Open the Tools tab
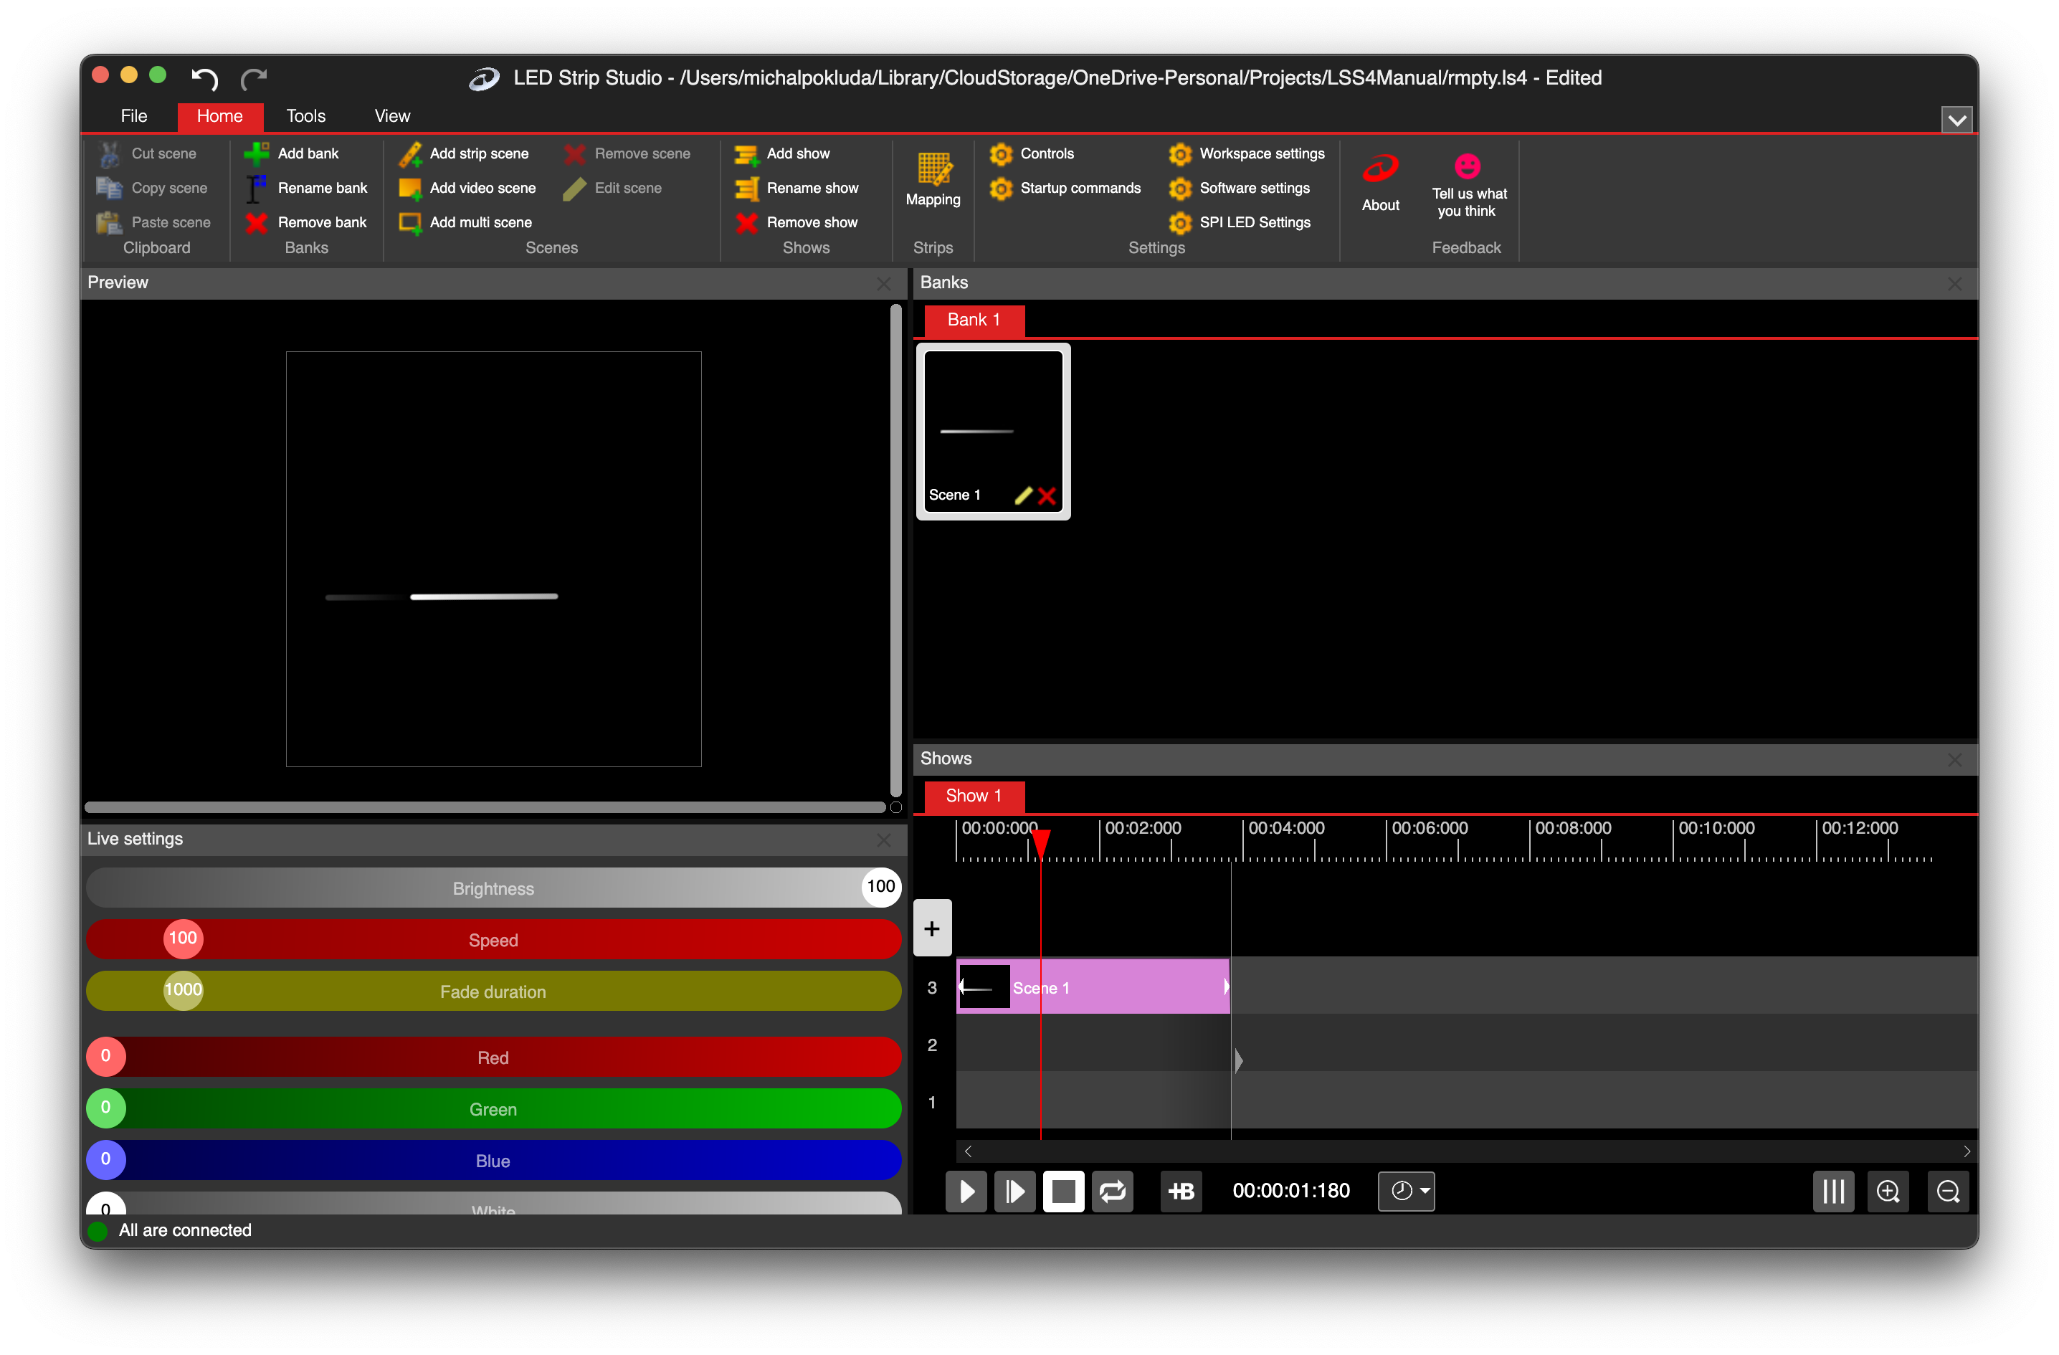This screenshot has width=2059, height=1355. tap(305, 116)
